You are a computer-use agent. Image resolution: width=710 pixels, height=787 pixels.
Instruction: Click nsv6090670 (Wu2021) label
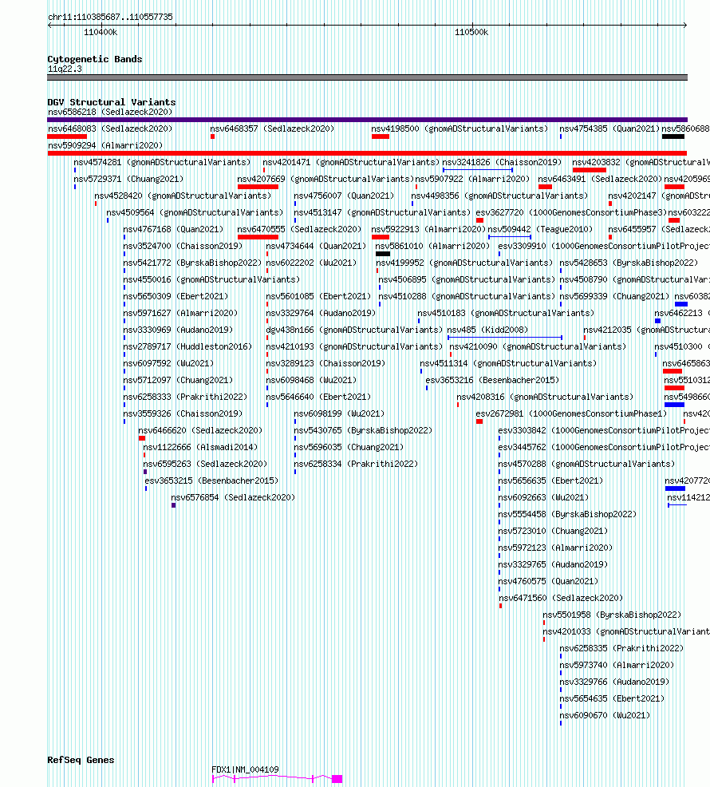pyautogui.click(x=605, y=715)
